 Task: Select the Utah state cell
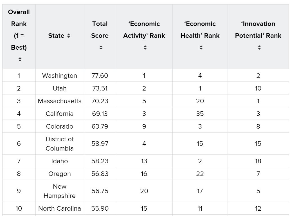point(60,88)
